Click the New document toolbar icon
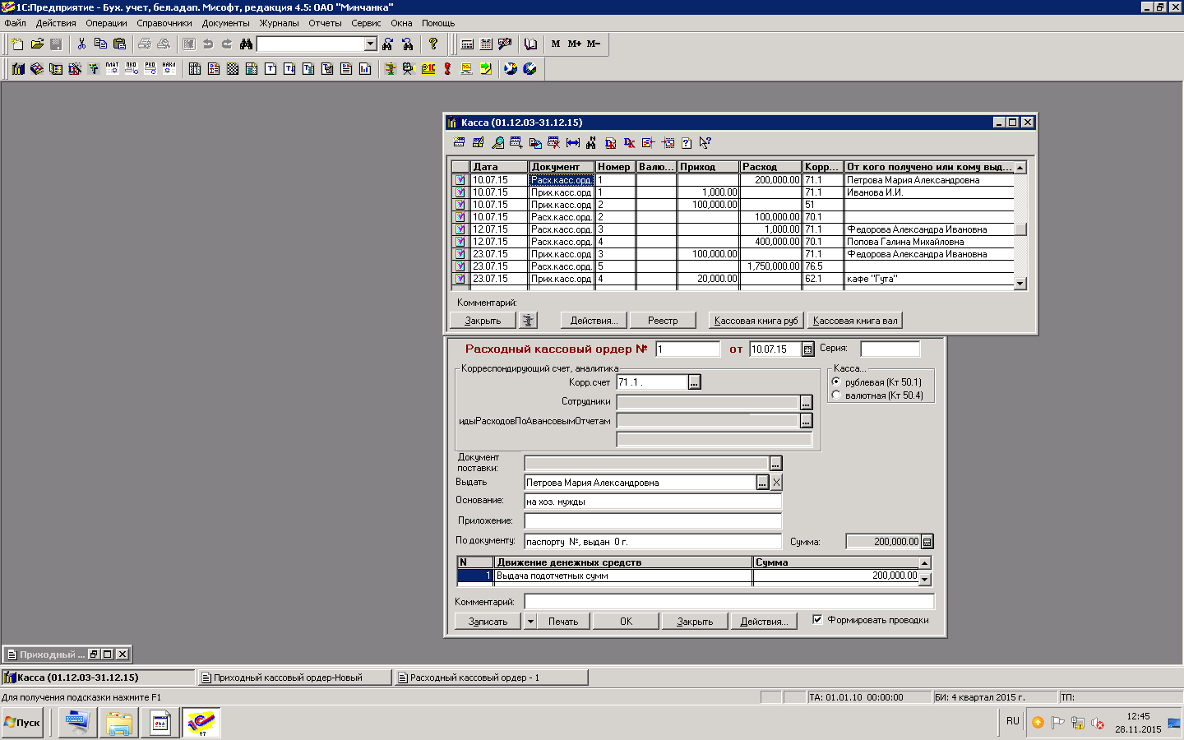 point(17,44)
